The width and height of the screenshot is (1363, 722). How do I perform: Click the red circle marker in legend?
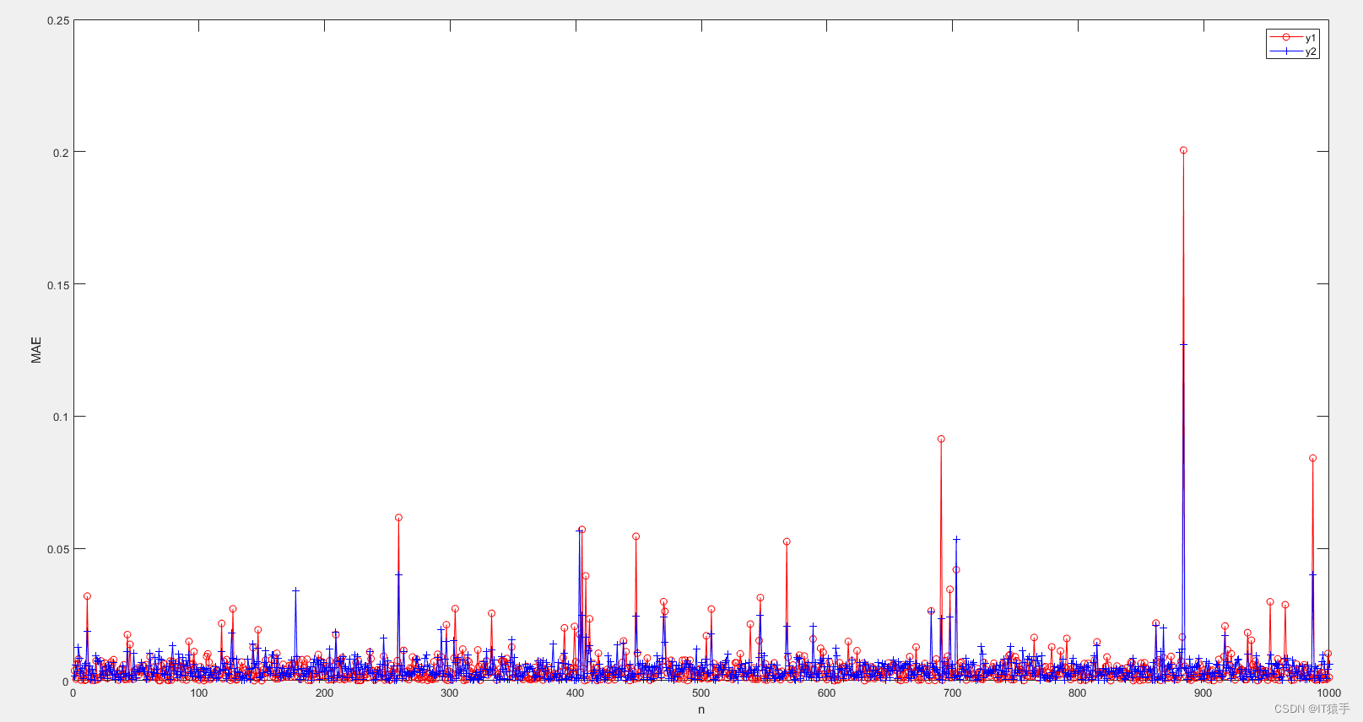click(x=1286, y=37)
